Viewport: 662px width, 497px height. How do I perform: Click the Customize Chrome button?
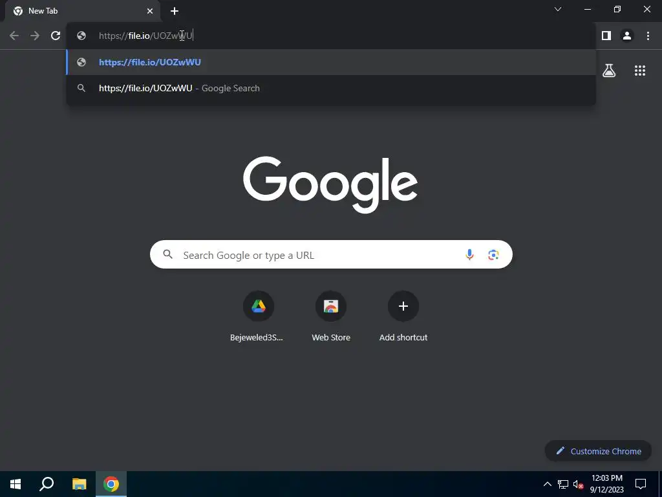click(x=598, y=451)
